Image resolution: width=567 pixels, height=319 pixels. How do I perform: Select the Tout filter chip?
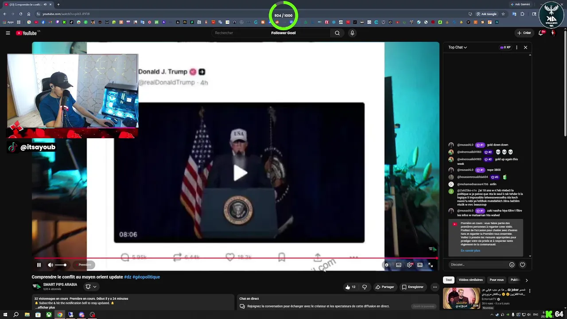449,280
